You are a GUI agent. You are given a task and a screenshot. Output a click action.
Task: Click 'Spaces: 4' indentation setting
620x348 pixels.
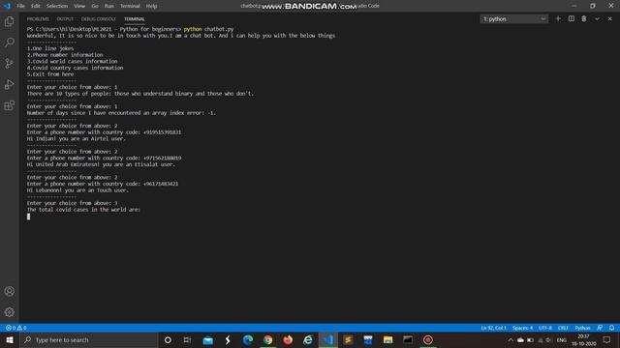click(523, 328)
